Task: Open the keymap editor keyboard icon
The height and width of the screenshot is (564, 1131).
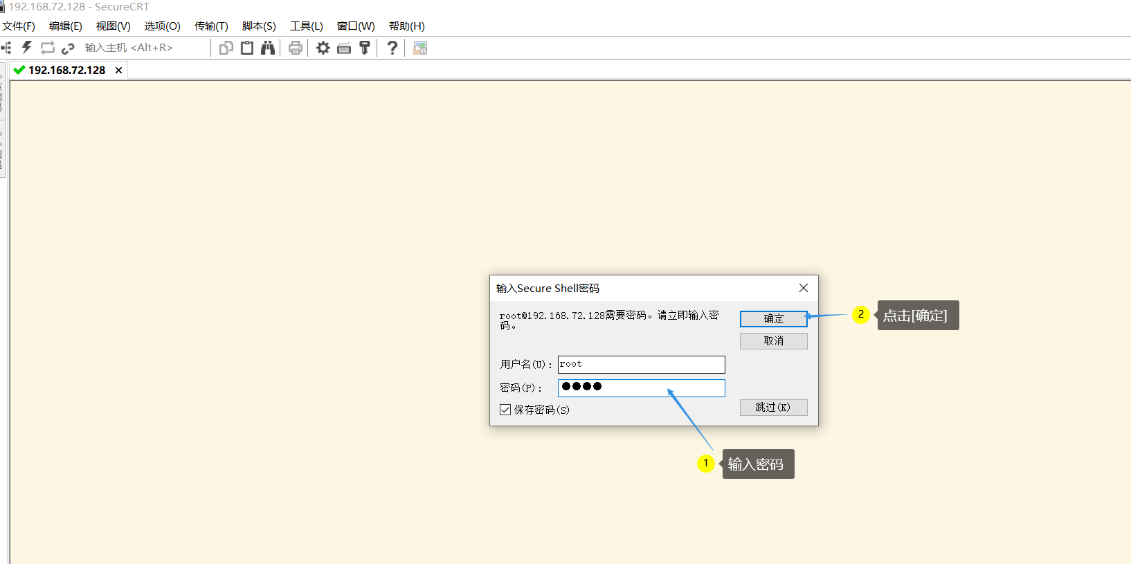Action: pos(344,48)
